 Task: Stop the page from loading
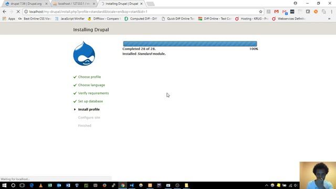[18, 12]
